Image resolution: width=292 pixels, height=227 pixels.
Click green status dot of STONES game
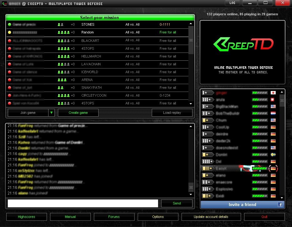coord(9,24)
